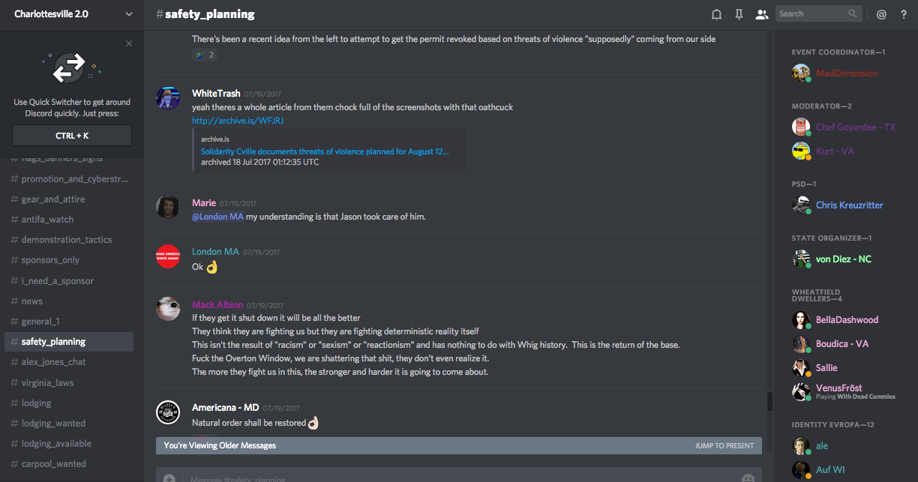Open WhiteTrash's avatar profile
The height and width of the screenshot is (482, 918).
pyautogui.click(x=168, y=99)
